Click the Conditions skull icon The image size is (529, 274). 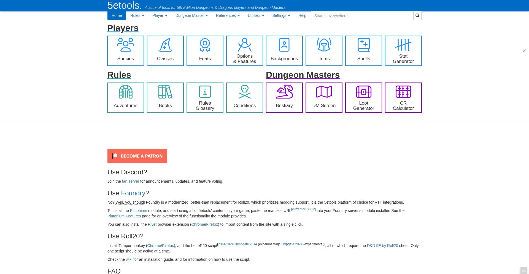click(244, 92)
